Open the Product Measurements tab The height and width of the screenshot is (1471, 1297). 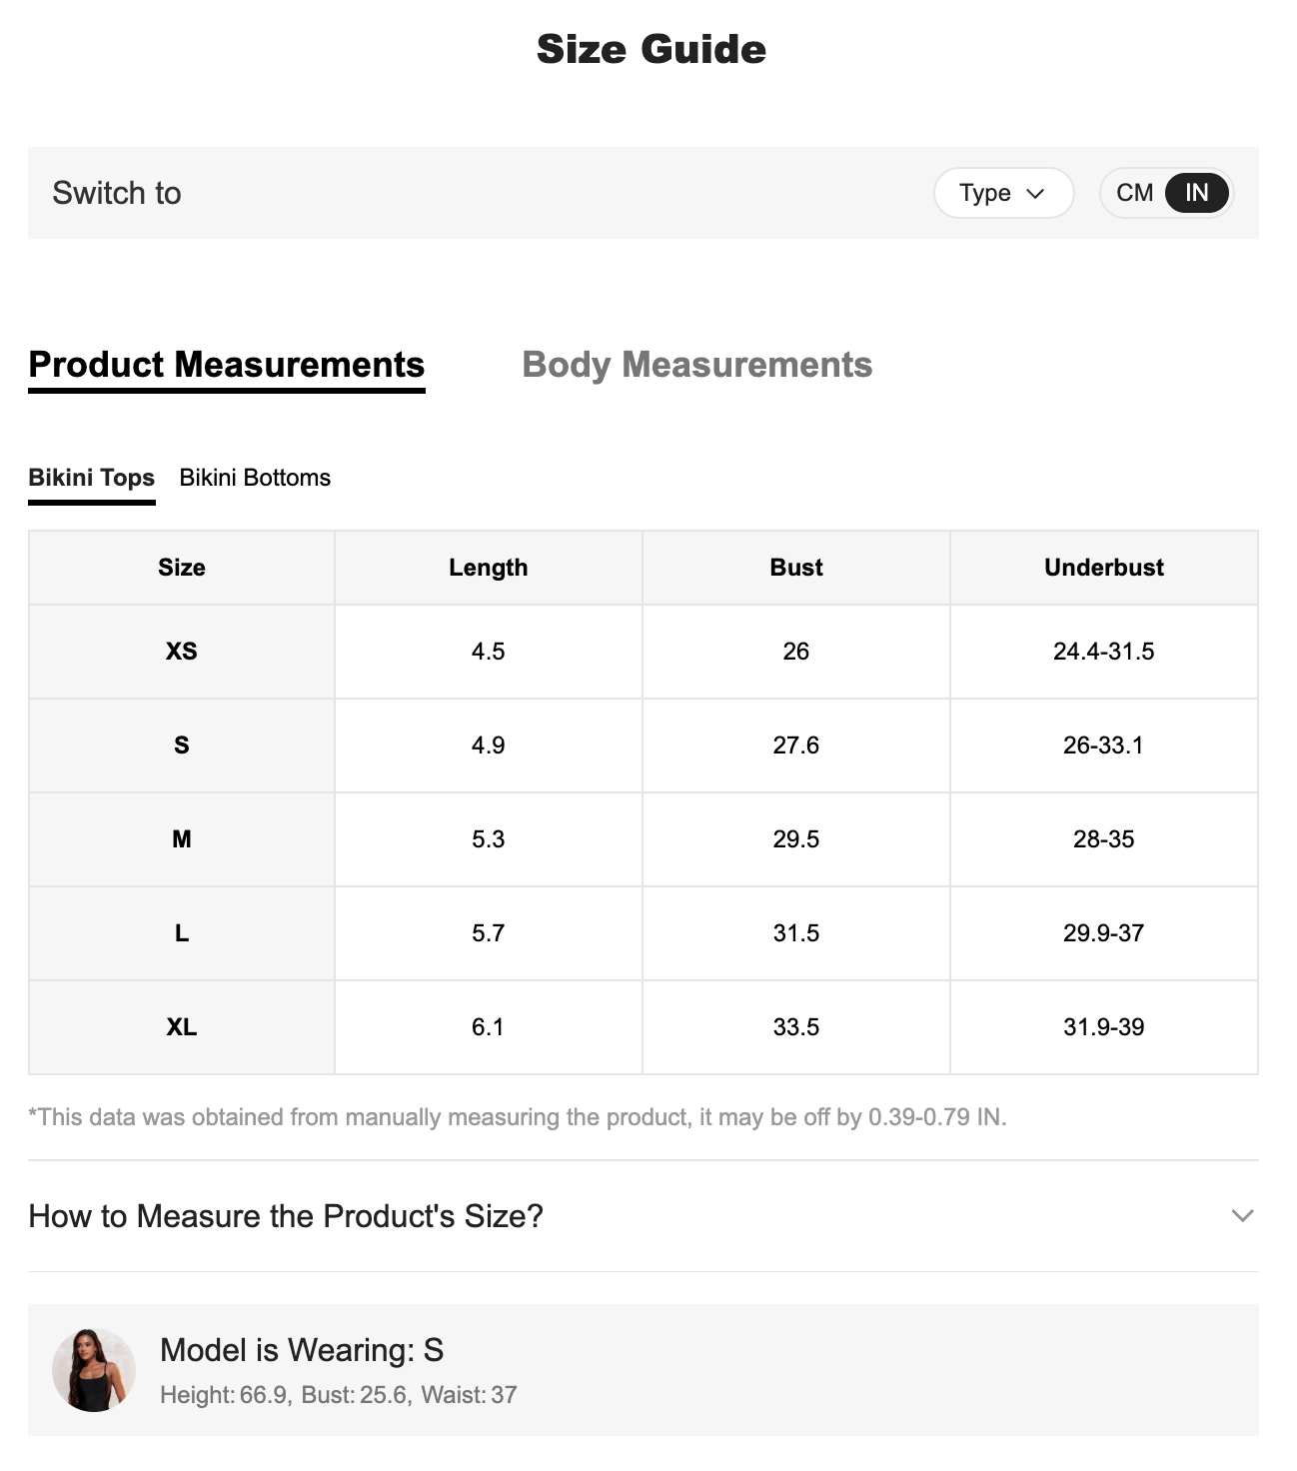click(227, 365)
